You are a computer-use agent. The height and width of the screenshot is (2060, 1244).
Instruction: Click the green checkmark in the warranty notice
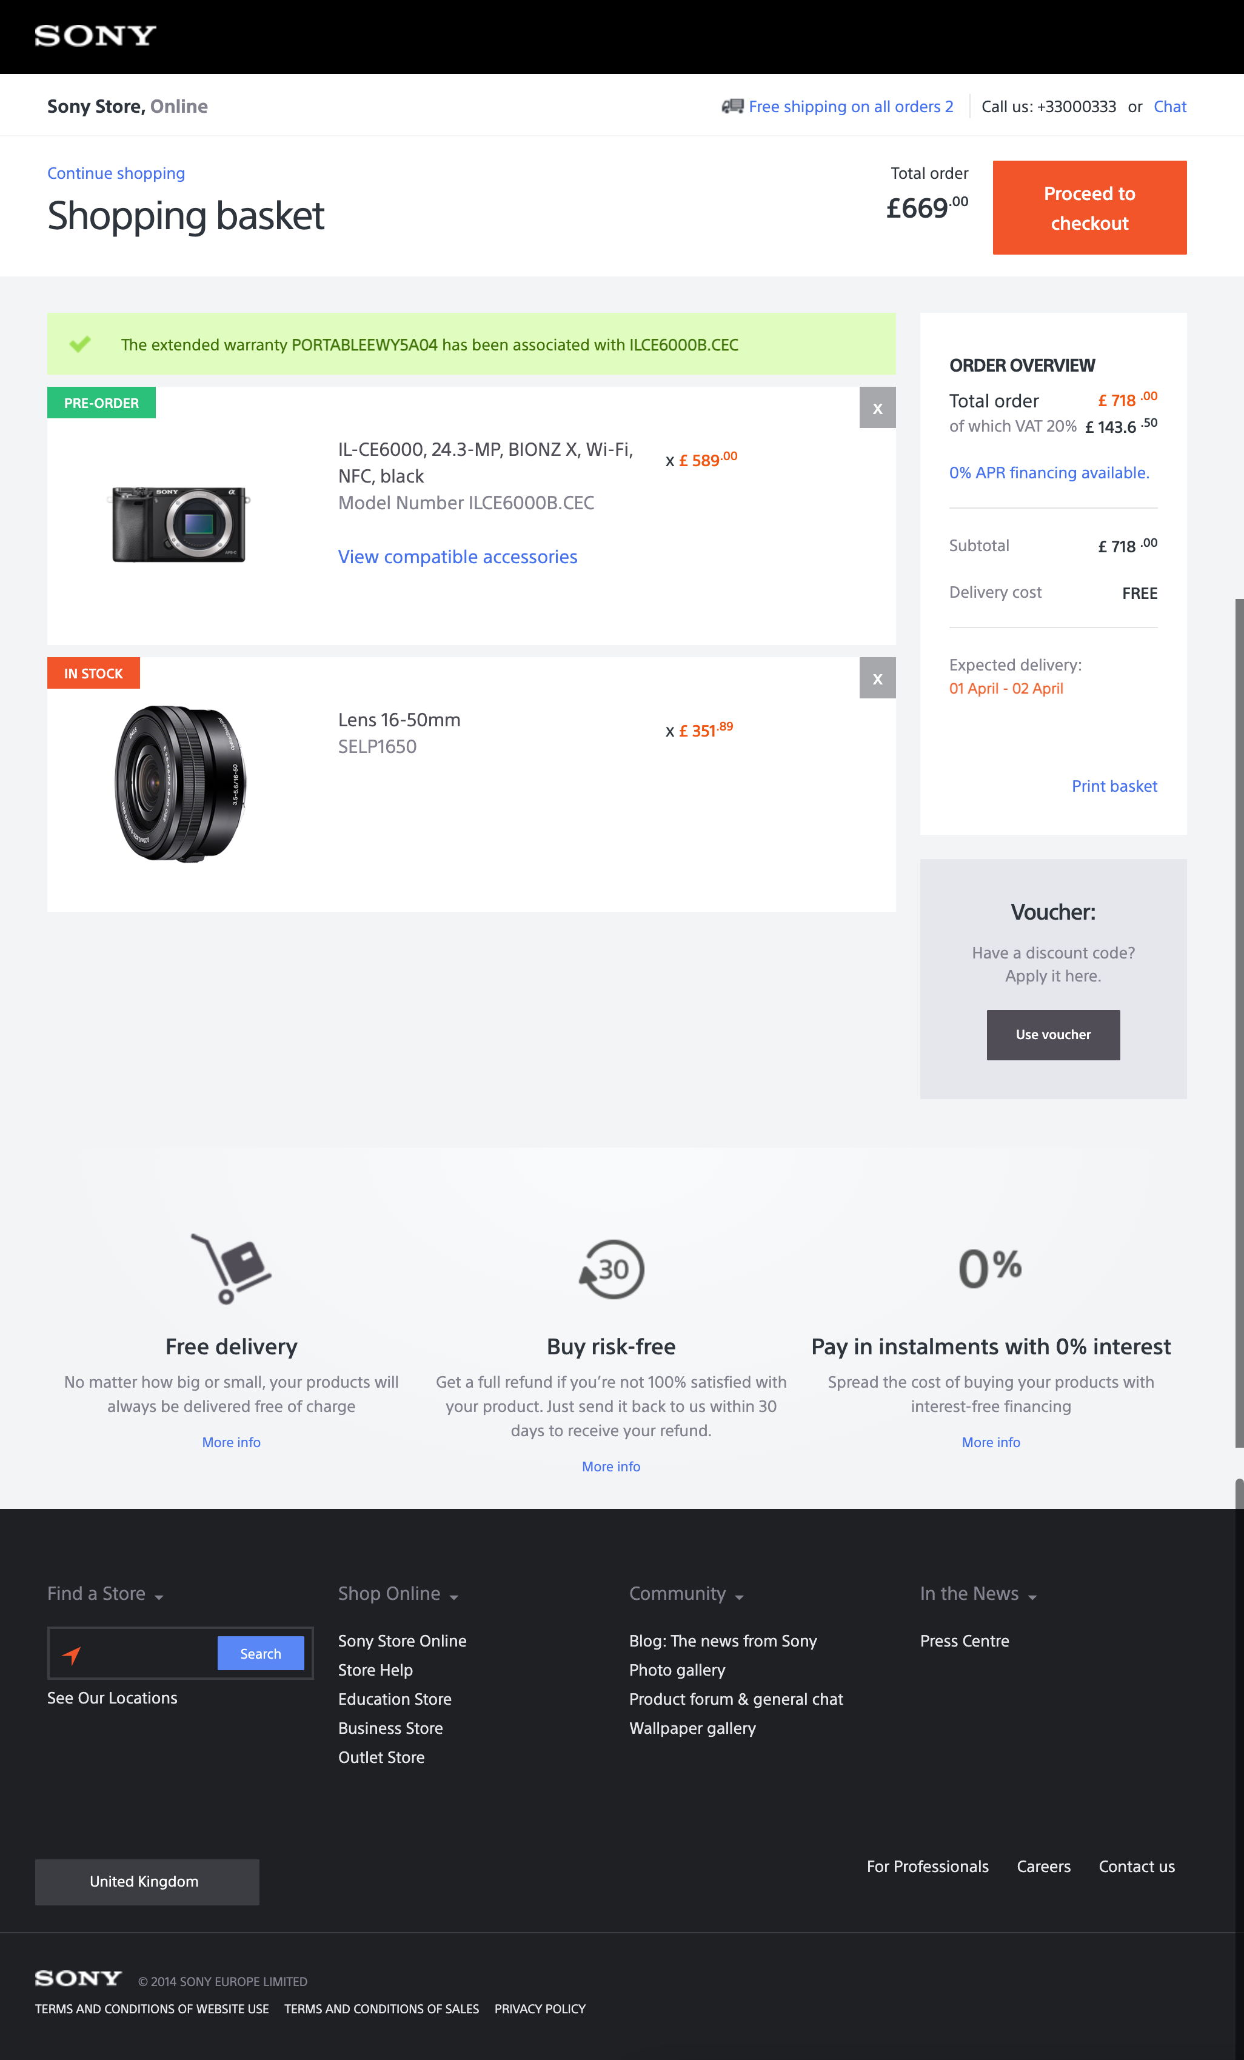click(80, 344)
